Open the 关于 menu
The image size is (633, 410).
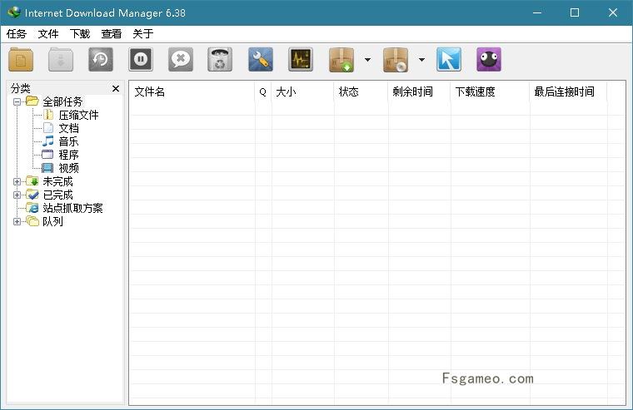(x=143, y=34)
